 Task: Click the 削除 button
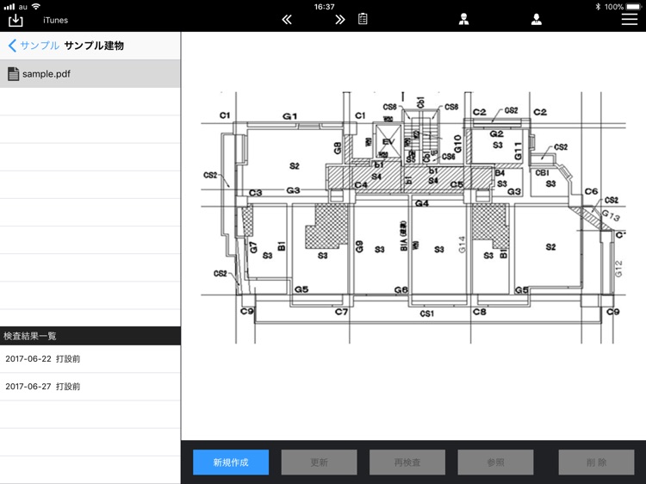(596, 462)
